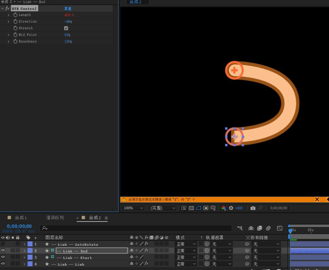Switch to the 合成1 timeline tab
329x270 pixels.
click(x=21, y=218)
